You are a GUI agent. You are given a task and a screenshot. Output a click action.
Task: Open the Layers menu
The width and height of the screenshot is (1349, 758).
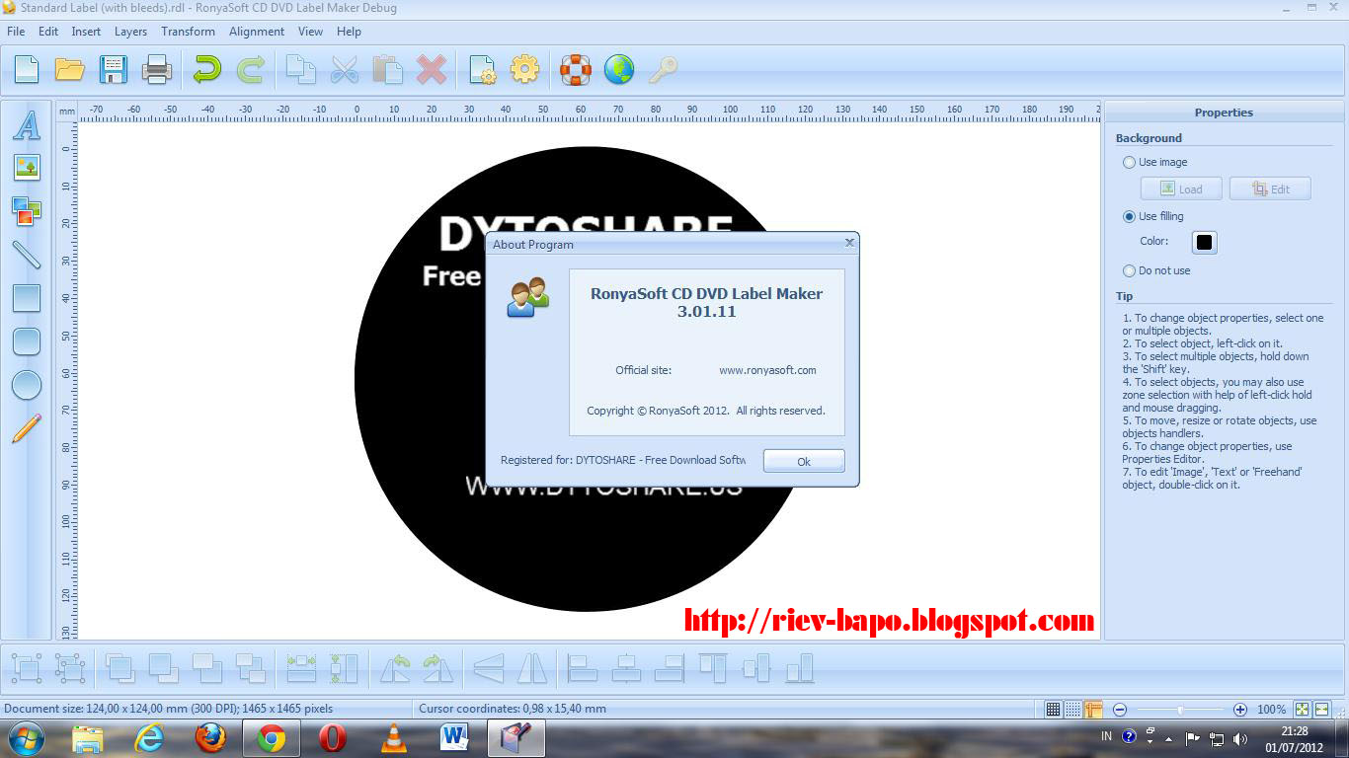coord(130,32)
